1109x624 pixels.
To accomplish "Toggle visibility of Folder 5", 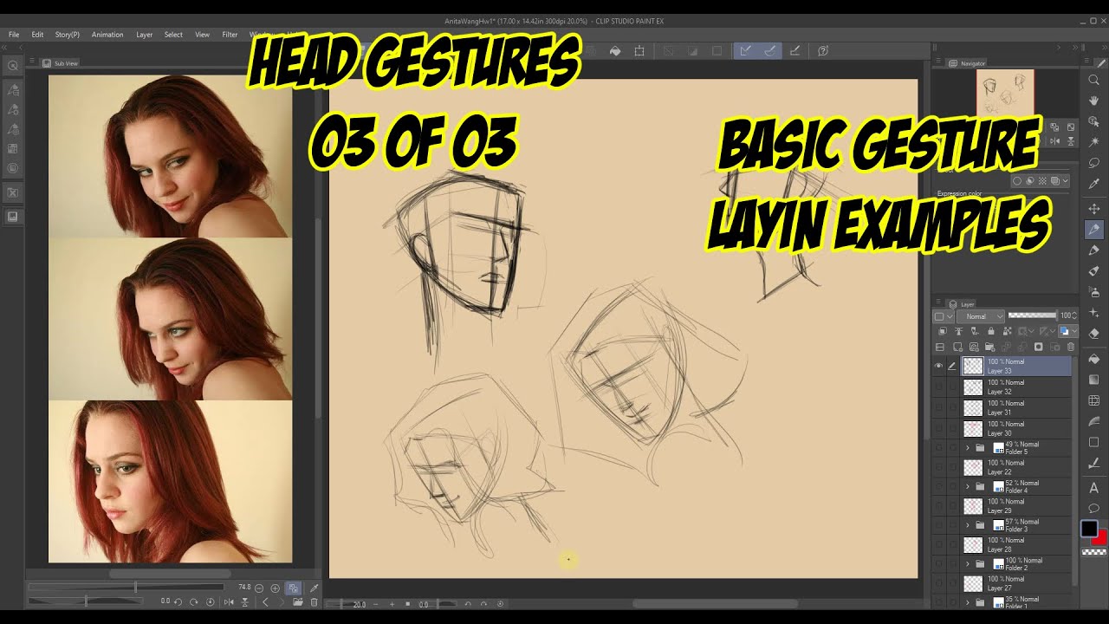I will [x=938, y=448].
